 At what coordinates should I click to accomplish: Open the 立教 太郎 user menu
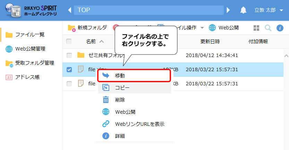(x=269, y=10)
